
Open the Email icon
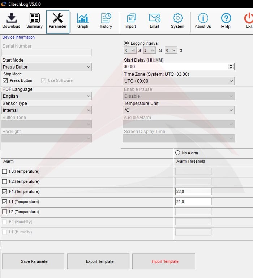pyautogui.click(x=154, y=18)
